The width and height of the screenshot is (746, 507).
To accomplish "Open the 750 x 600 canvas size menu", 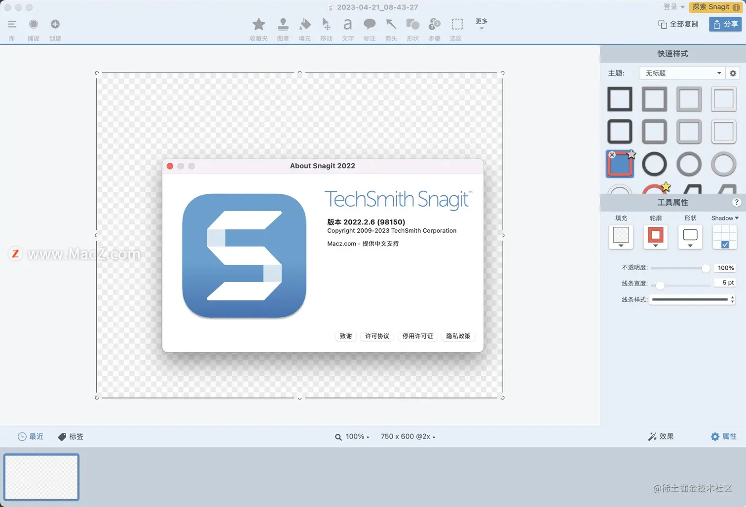I will point(408,436).
